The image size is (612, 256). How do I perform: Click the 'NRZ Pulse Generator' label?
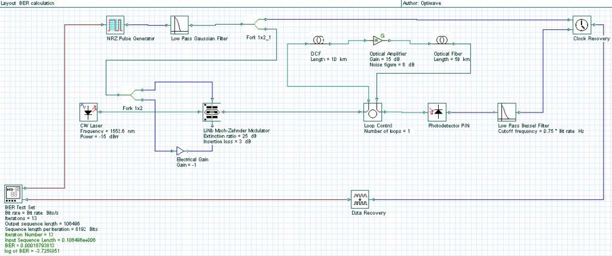click(x=131, y=39)
